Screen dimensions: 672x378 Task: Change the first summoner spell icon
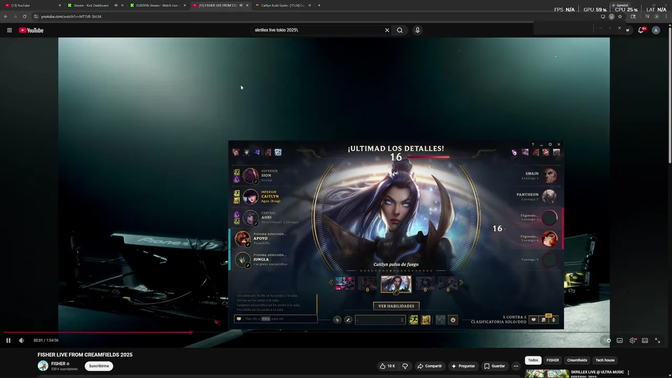pos(414,320)
